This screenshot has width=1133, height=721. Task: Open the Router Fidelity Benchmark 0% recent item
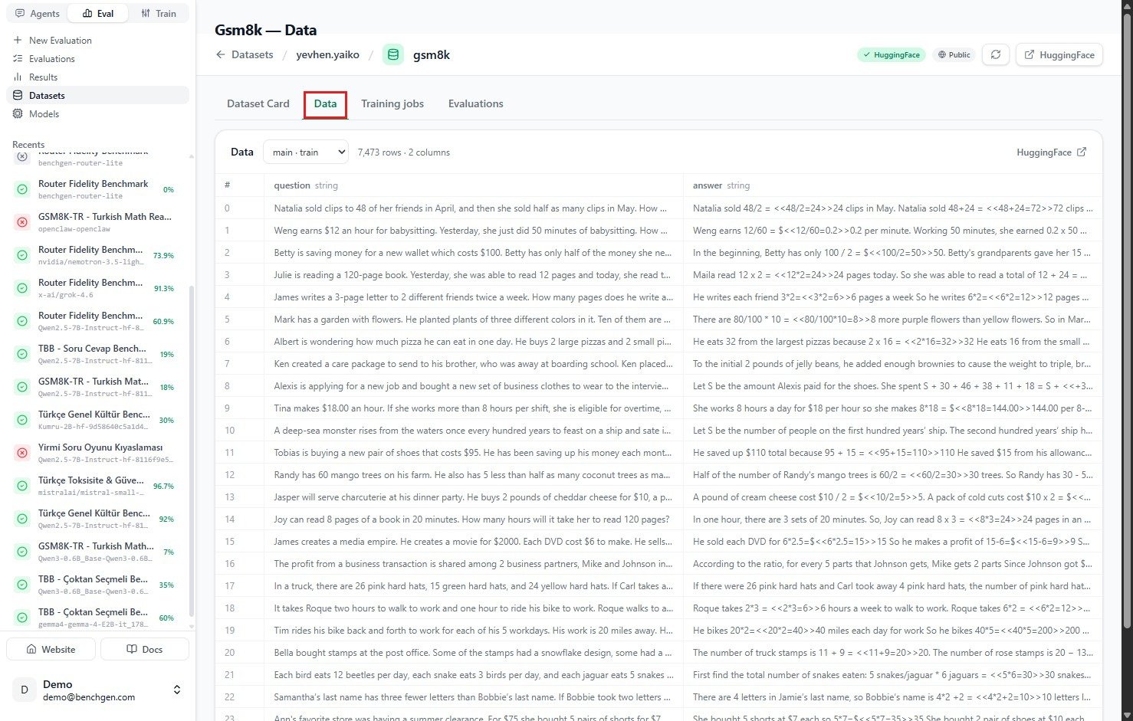point(97,189)
